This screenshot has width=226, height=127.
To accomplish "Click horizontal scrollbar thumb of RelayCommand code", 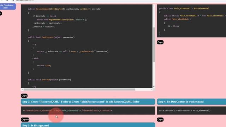I will (79, 89).
